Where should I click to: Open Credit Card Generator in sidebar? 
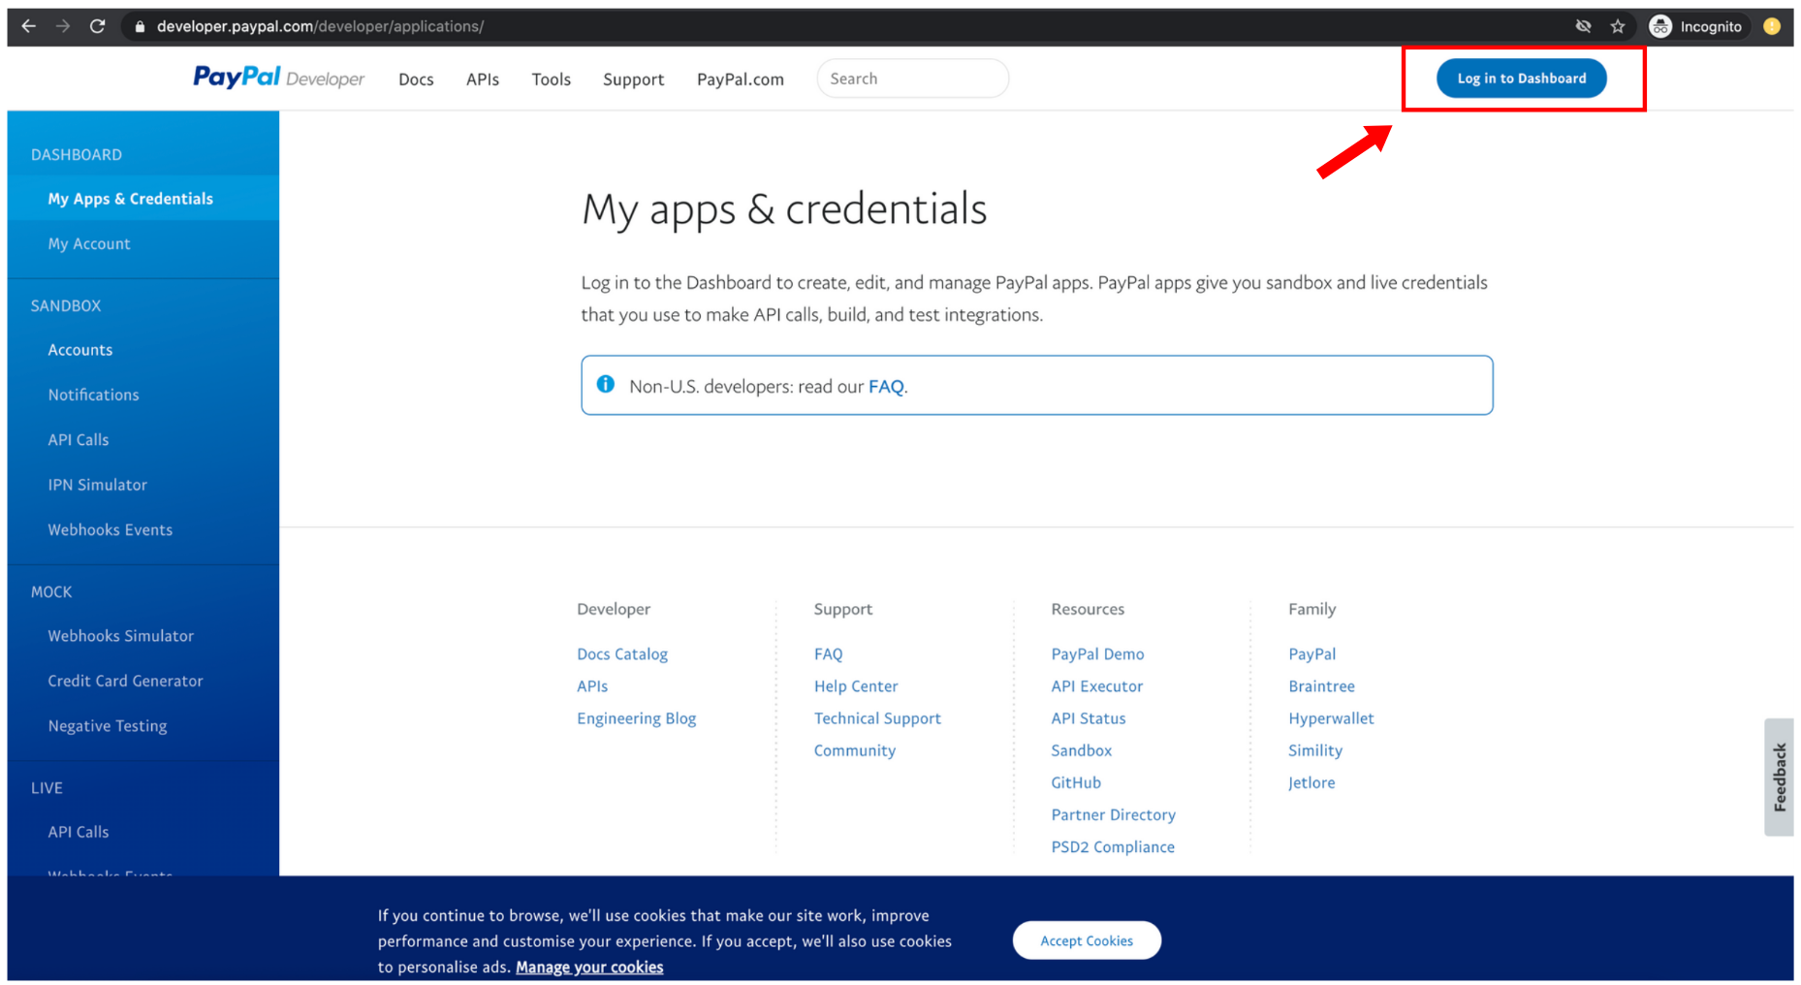point(125,681)
